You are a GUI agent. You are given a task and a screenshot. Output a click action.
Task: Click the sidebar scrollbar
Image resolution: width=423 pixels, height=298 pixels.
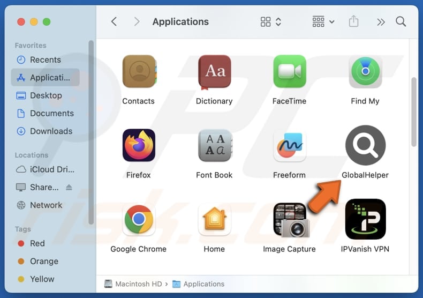(91, 132)
